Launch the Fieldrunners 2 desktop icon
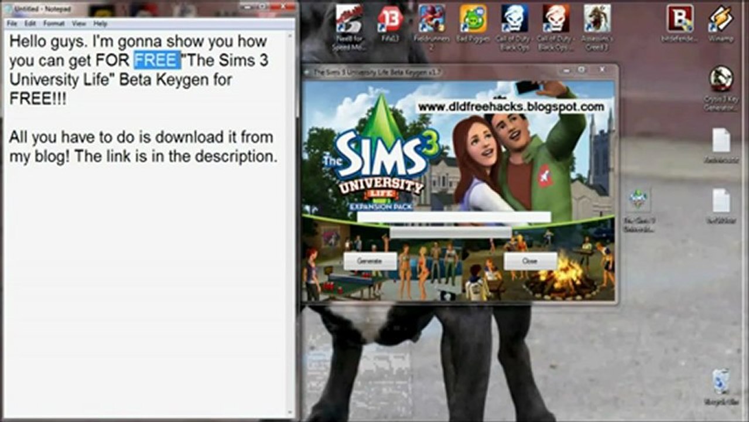This screenshot has width=749, height=422. click(x=431, y=26)
